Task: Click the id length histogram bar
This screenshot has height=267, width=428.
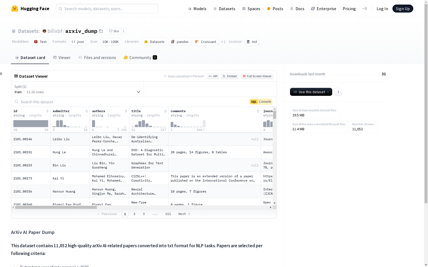Action: pos(31,124)
